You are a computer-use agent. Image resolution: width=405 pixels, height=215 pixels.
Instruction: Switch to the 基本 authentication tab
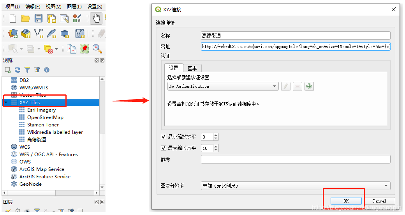pyautogui.click(x=192, y=68)
